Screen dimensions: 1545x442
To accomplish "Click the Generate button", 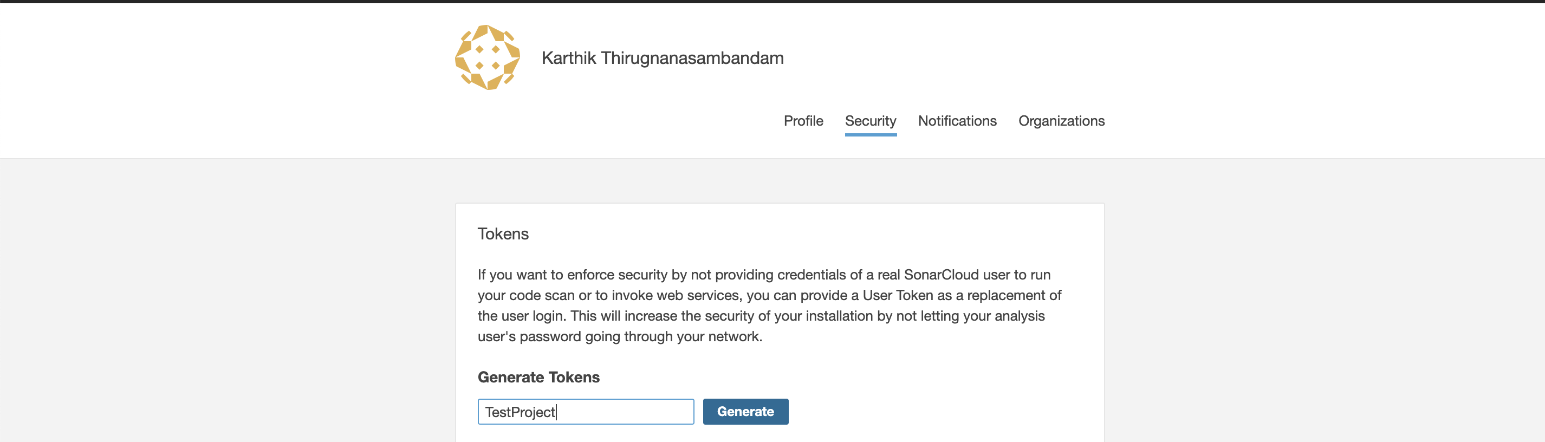I will [x=745, y=412].
